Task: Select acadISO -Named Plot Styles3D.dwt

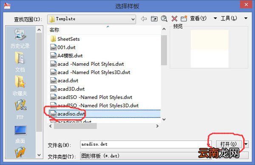Action: point(94,106)
